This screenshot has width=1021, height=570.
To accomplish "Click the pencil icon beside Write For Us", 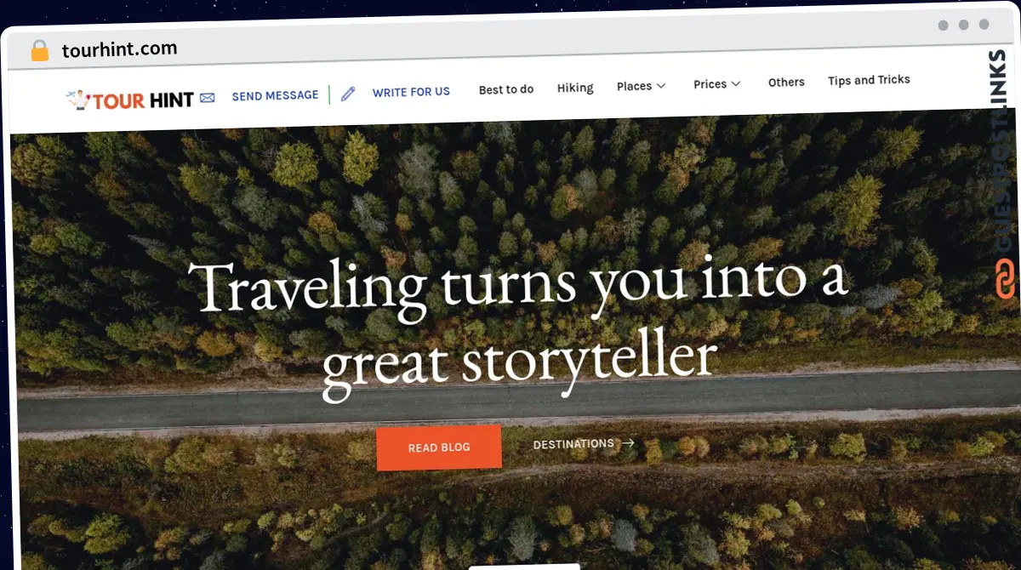I will click(348, 94).
